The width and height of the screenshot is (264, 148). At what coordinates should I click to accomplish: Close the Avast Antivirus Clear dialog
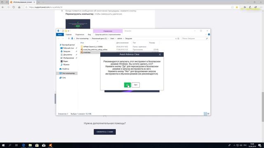(x=160, y=55)
